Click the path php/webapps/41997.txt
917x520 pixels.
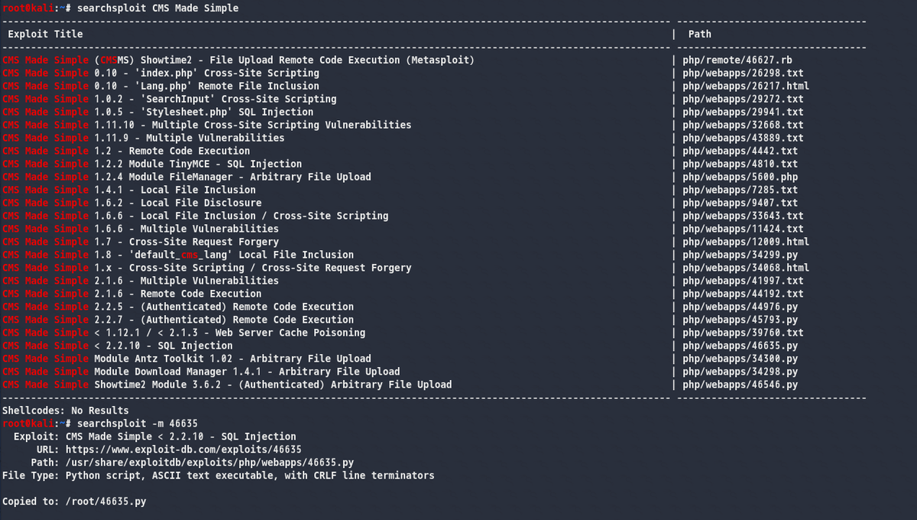point(744,281)
